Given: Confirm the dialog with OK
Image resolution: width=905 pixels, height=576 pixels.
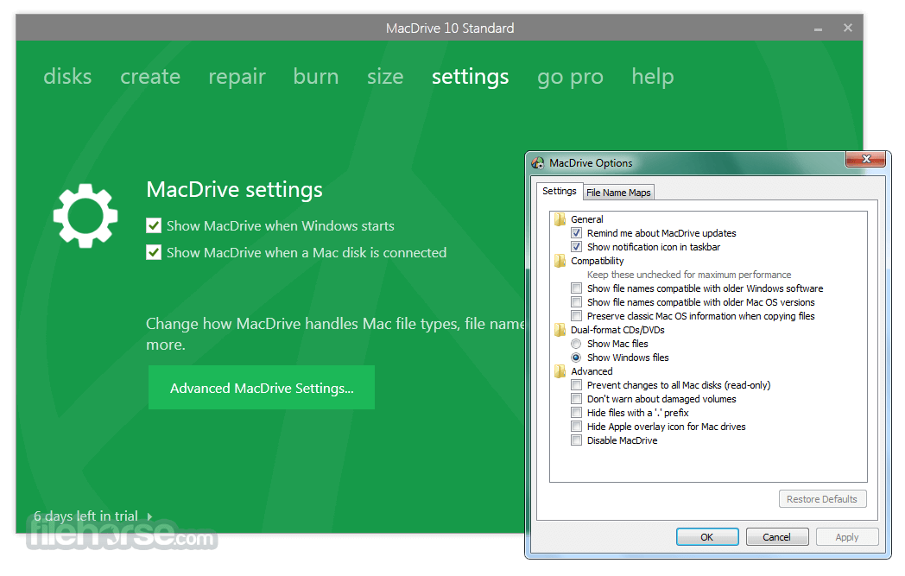Looking at the screenshot, I should point(707,537).
